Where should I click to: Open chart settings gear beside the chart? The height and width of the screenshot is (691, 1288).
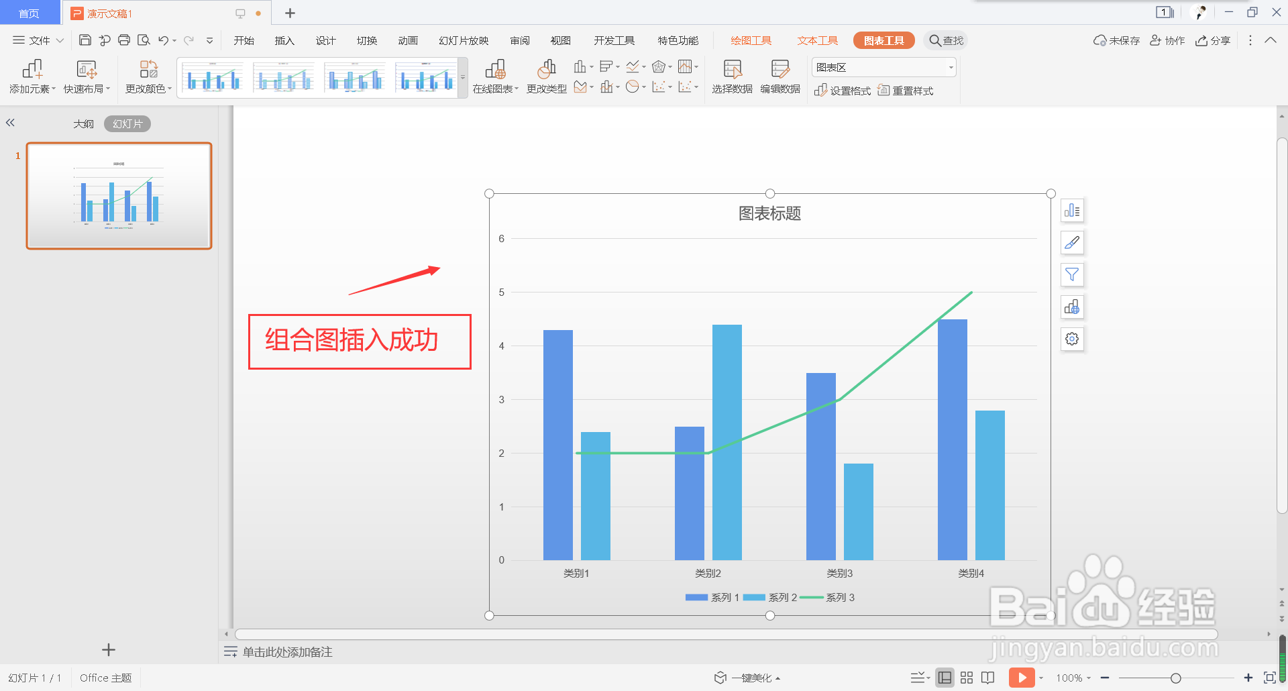(1071, 339)
